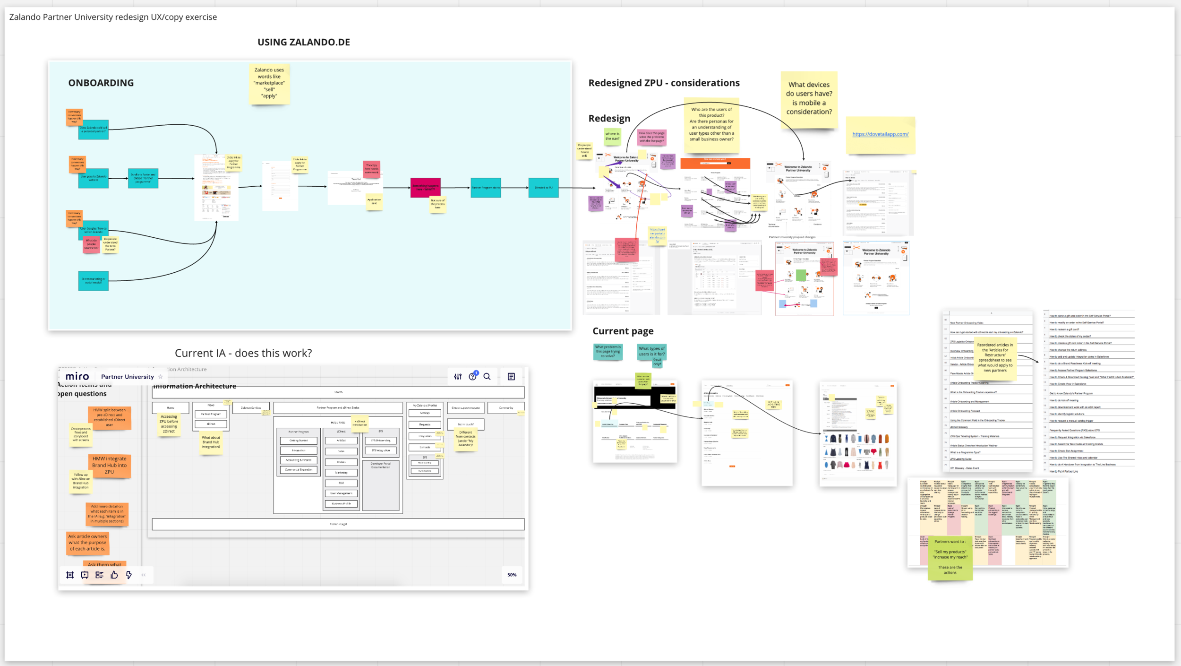Click 'Footer + Legal' box in IA diagram
Screen dimensions: 1181x666
[x=338, y=524]
